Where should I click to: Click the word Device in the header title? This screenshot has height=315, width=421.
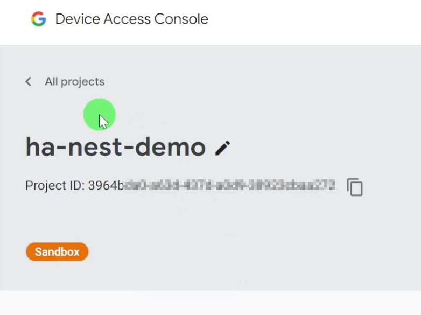78,19
